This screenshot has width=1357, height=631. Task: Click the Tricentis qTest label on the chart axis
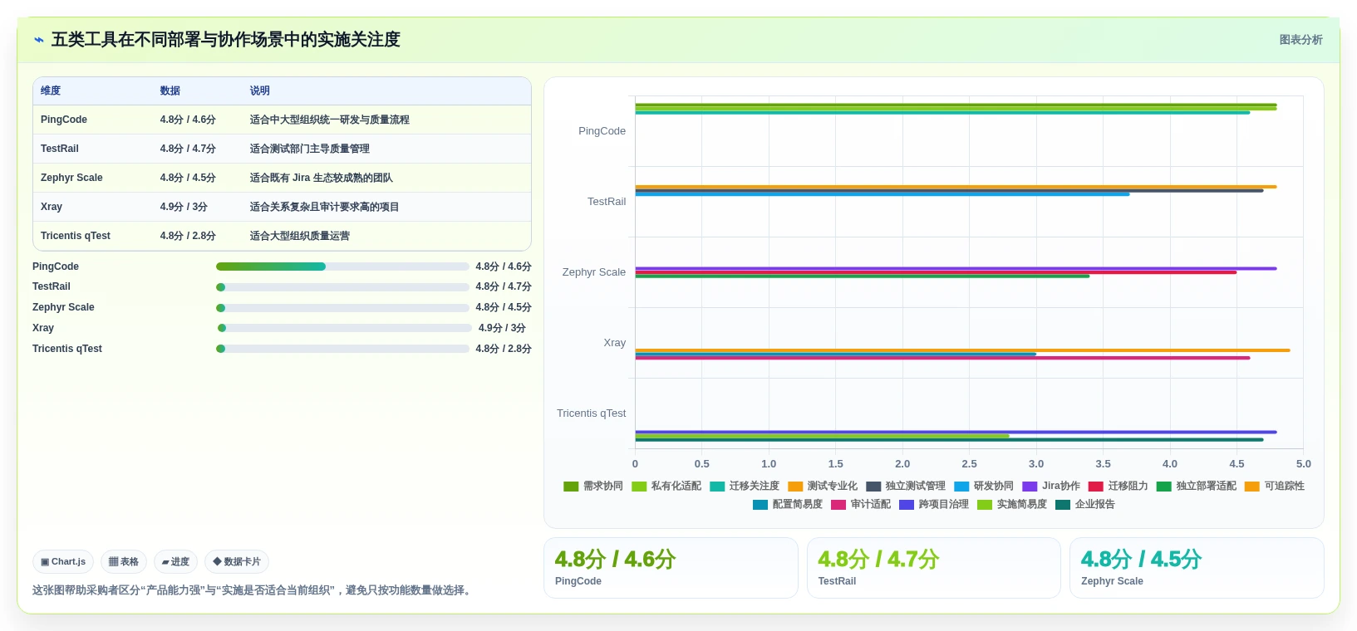592,413
